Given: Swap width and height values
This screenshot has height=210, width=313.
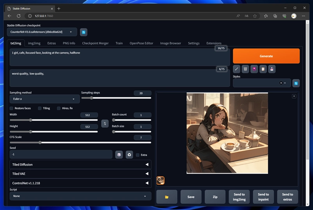Looking at the screenshot, I should pos(105,124).
